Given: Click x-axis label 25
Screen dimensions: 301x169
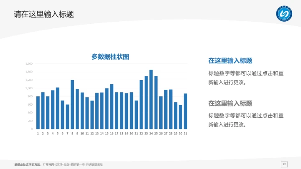Looking at the screenshot, I should tap(156, 134).
